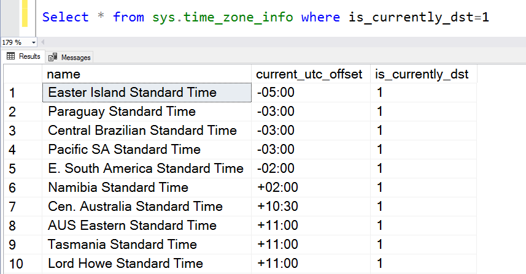Select the is_currently_dst column header
This screenshot has height=274, width=526.
pyautogui.click(x=424, y=74)
